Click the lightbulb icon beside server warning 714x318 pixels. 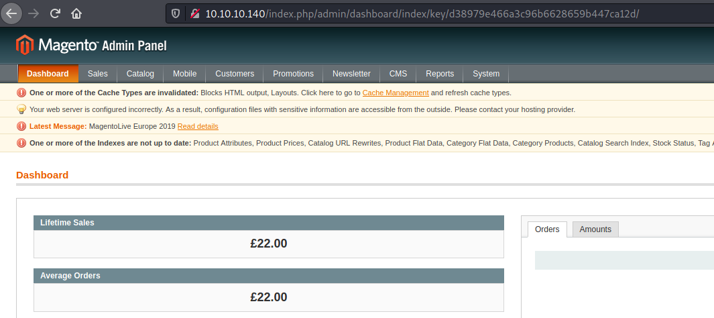tap(21, 109)
